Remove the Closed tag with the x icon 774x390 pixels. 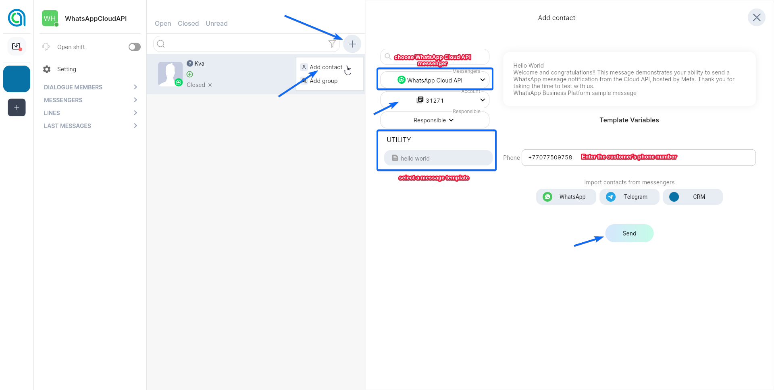pyautogui.click(x=210, y=85)
